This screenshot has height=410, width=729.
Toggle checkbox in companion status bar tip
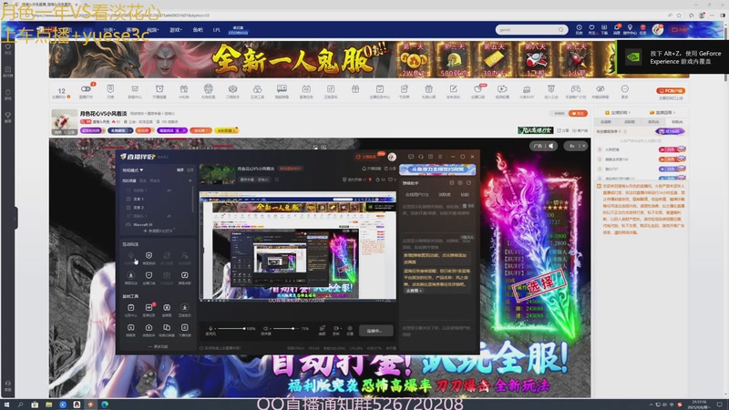[x=200, y=348]
